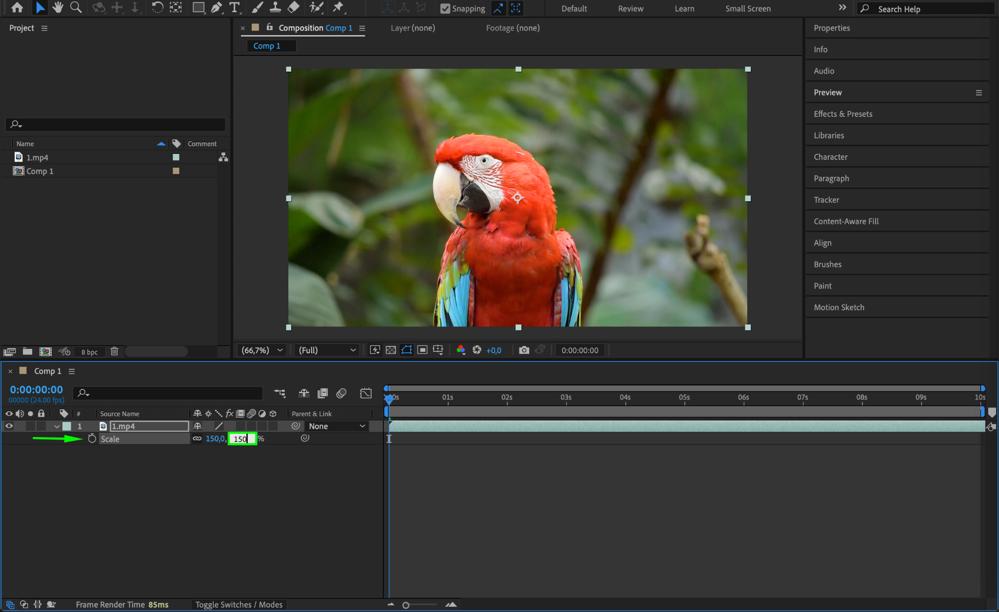Select the Hand tool
The width and height of the screenshot is (999, 612).
[x=58, y=7]
